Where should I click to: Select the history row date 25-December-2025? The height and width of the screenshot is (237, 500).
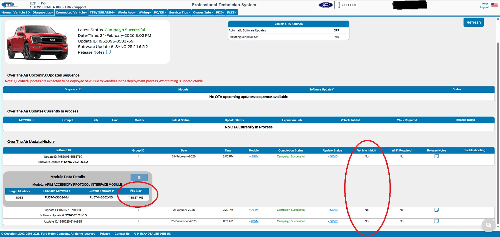pyautogui.click(x=184, y=221)
